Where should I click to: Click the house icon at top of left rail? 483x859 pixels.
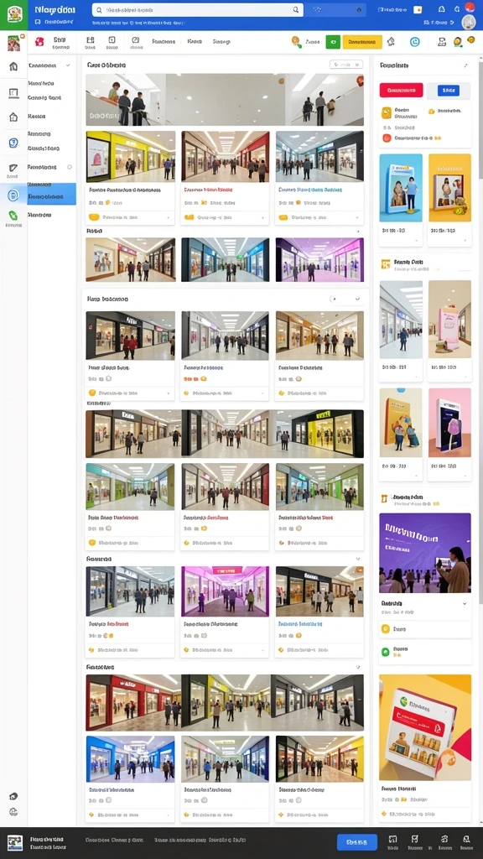pyautogui.click(x=13, y=67)
